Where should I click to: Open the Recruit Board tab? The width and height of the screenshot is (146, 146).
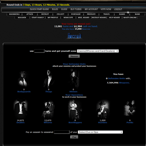[x=99, y=18]
